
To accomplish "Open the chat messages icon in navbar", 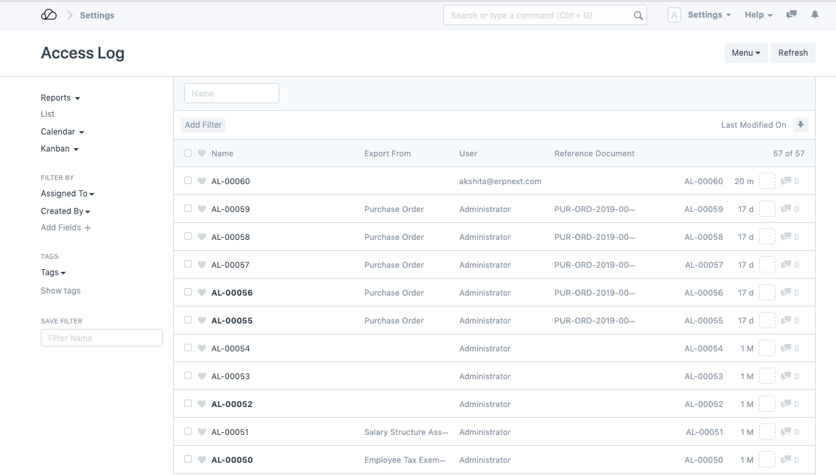I will pyautogui.click(x=791, y=14).
